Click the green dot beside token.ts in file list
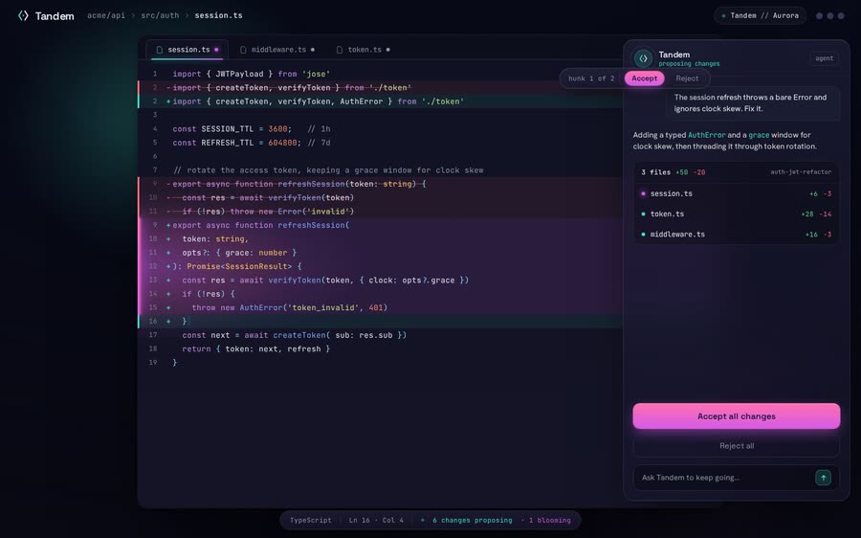The image size is (861, 538). [643, 213]
